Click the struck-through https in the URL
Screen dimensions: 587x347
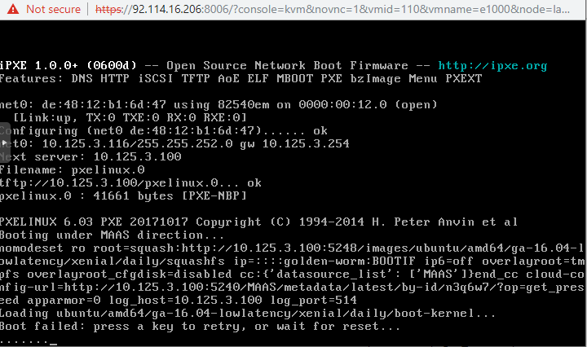click(110, 9)
